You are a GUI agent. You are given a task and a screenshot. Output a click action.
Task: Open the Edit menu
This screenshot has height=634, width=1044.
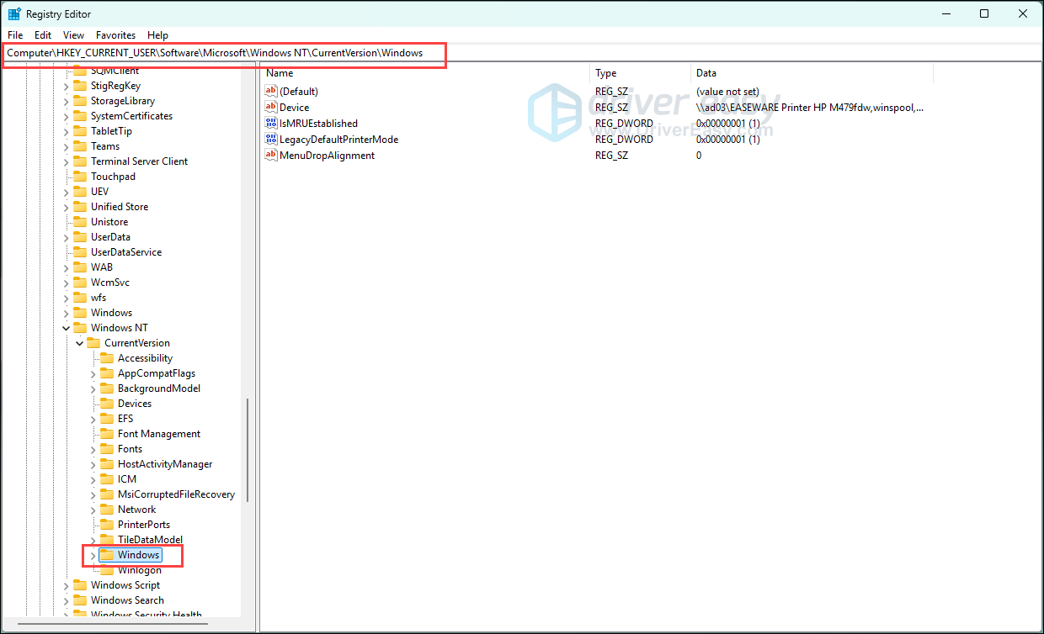tap(43, 35)
